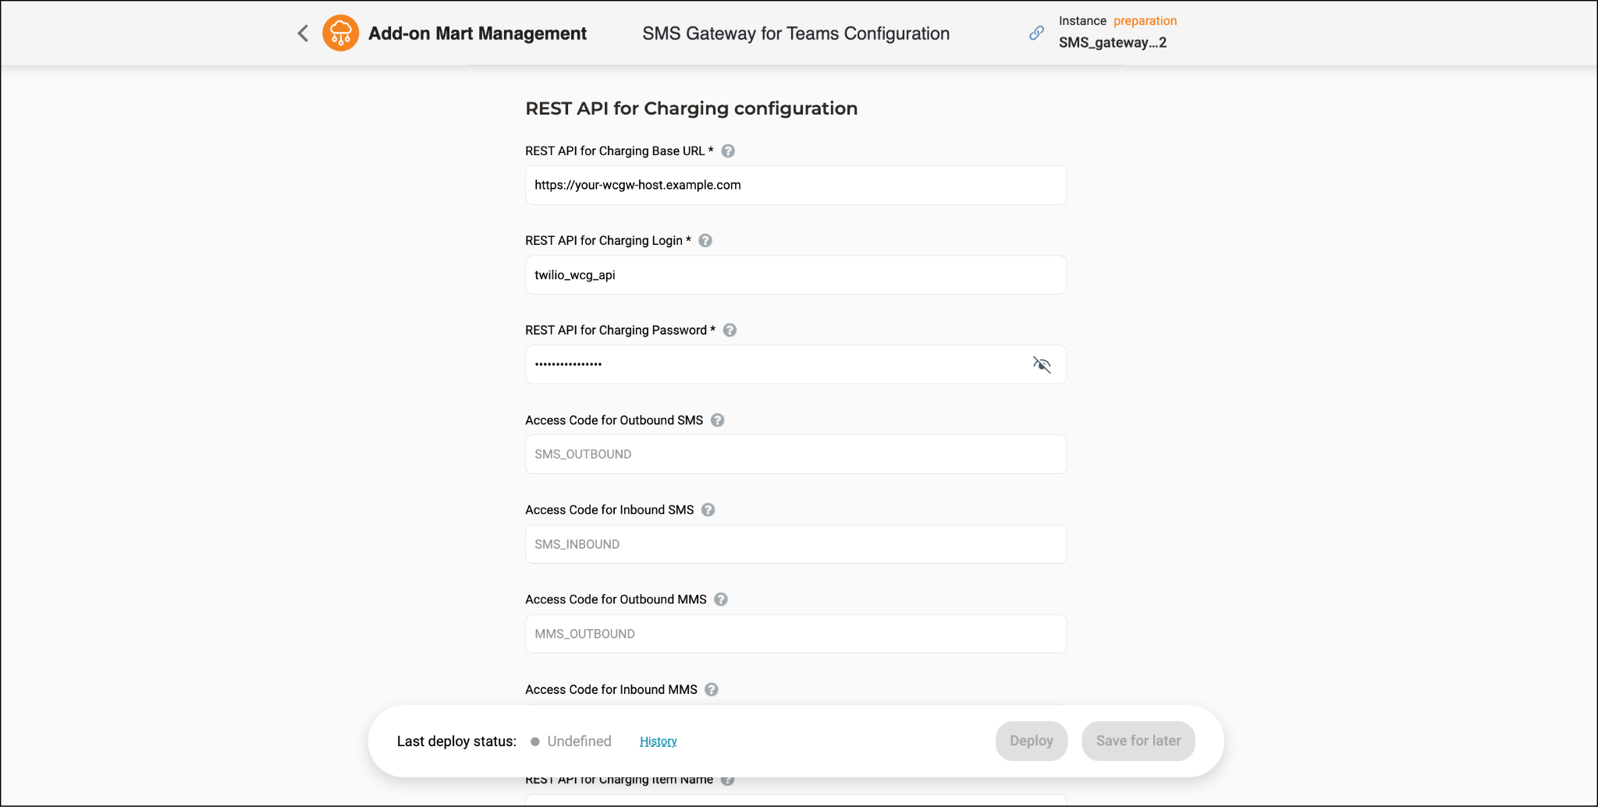Click the back arrow chevron

coord(303,34)
